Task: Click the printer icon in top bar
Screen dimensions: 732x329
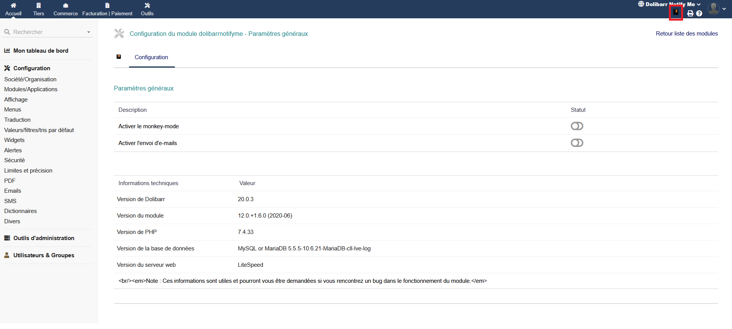Action: click(x=690, y=13)
